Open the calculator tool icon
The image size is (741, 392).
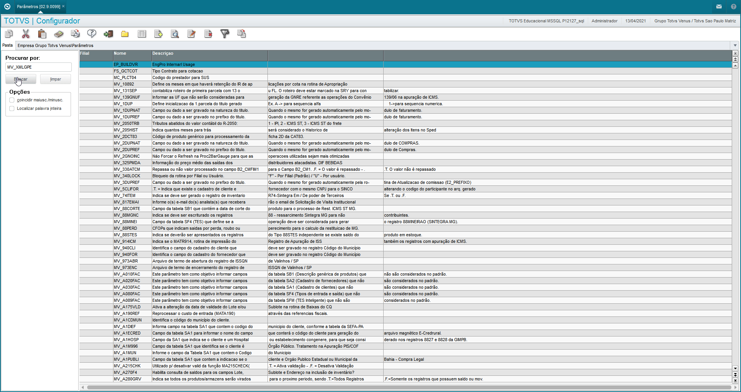[x=59, y=34]
